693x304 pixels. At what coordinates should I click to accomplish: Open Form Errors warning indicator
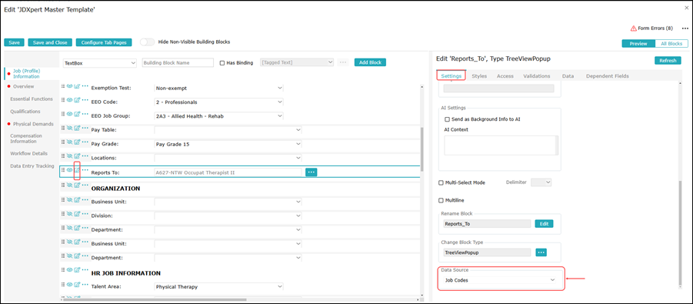tap(651, 28)
